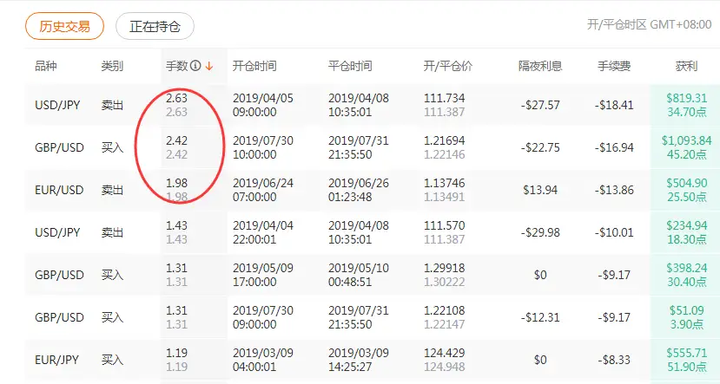Image resolution: width=720 pixels, height=384 pixels.
Task: Click profit value $234.94
Action: point(686,225)
